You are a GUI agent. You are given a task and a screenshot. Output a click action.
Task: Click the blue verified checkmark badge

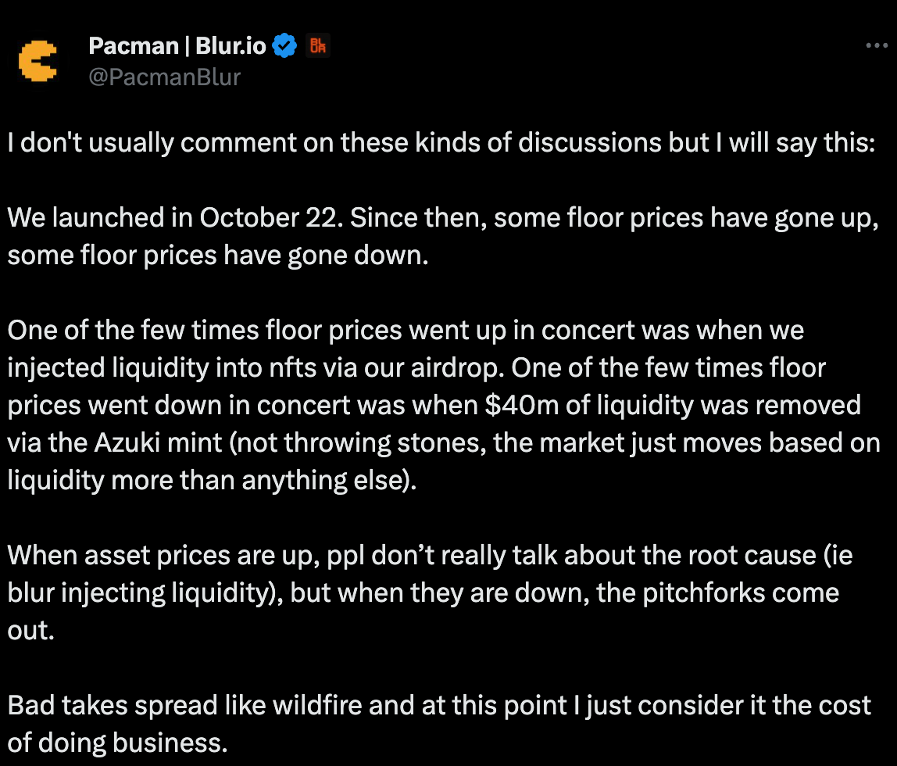point(284,47)
